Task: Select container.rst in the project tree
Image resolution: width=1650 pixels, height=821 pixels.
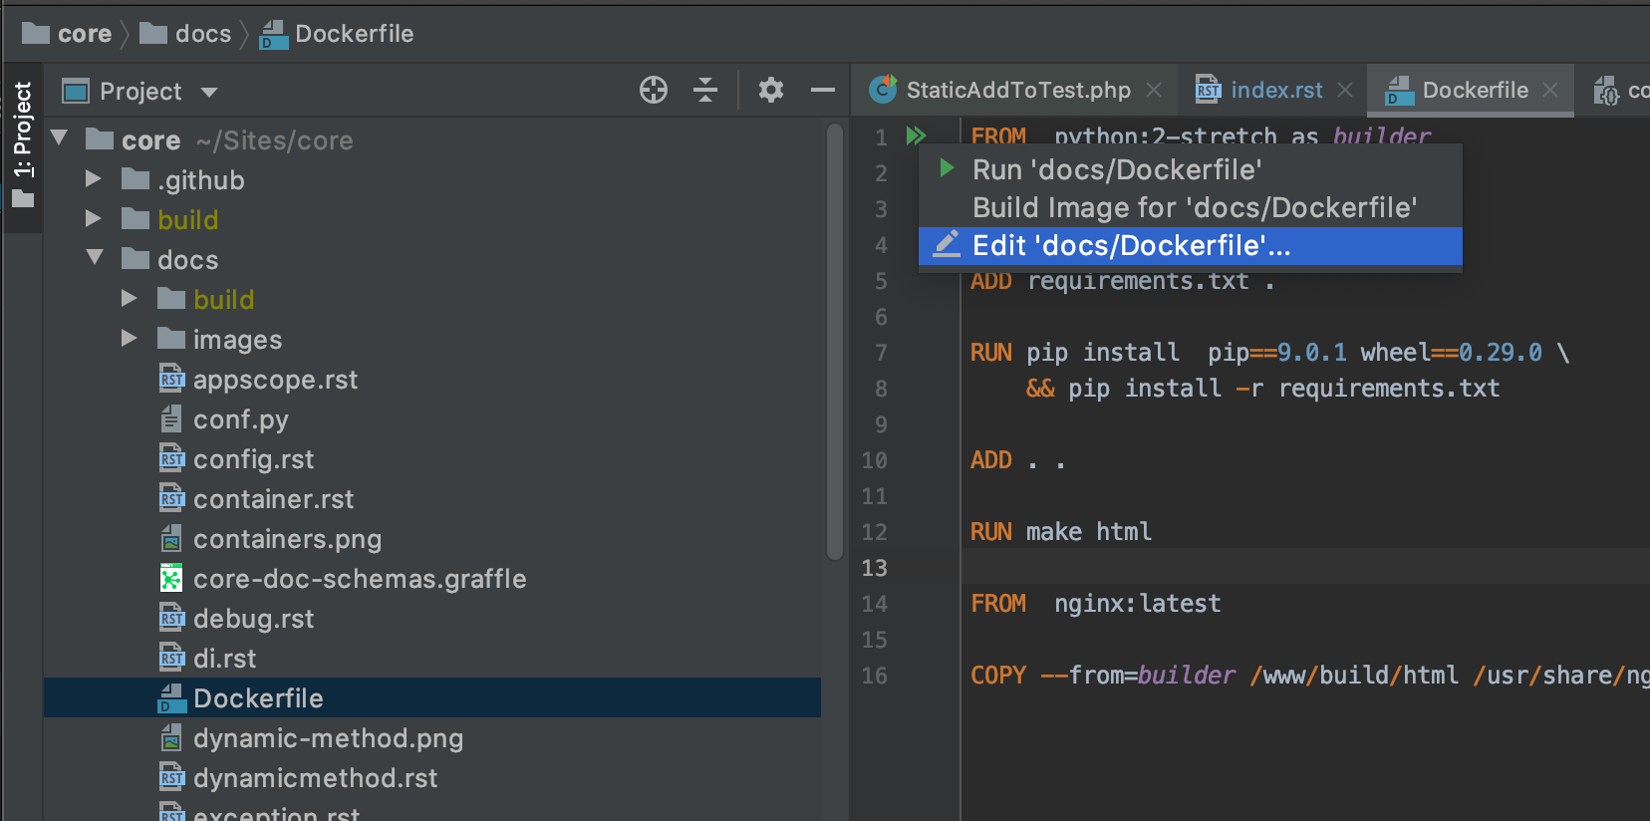Action: [273, 499]
